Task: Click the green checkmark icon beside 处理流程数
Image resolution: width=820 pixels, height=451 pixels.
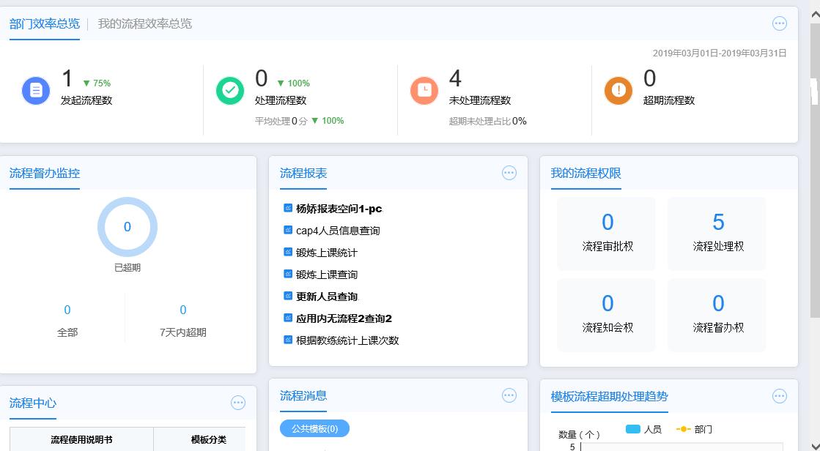Action: point(229,90)
